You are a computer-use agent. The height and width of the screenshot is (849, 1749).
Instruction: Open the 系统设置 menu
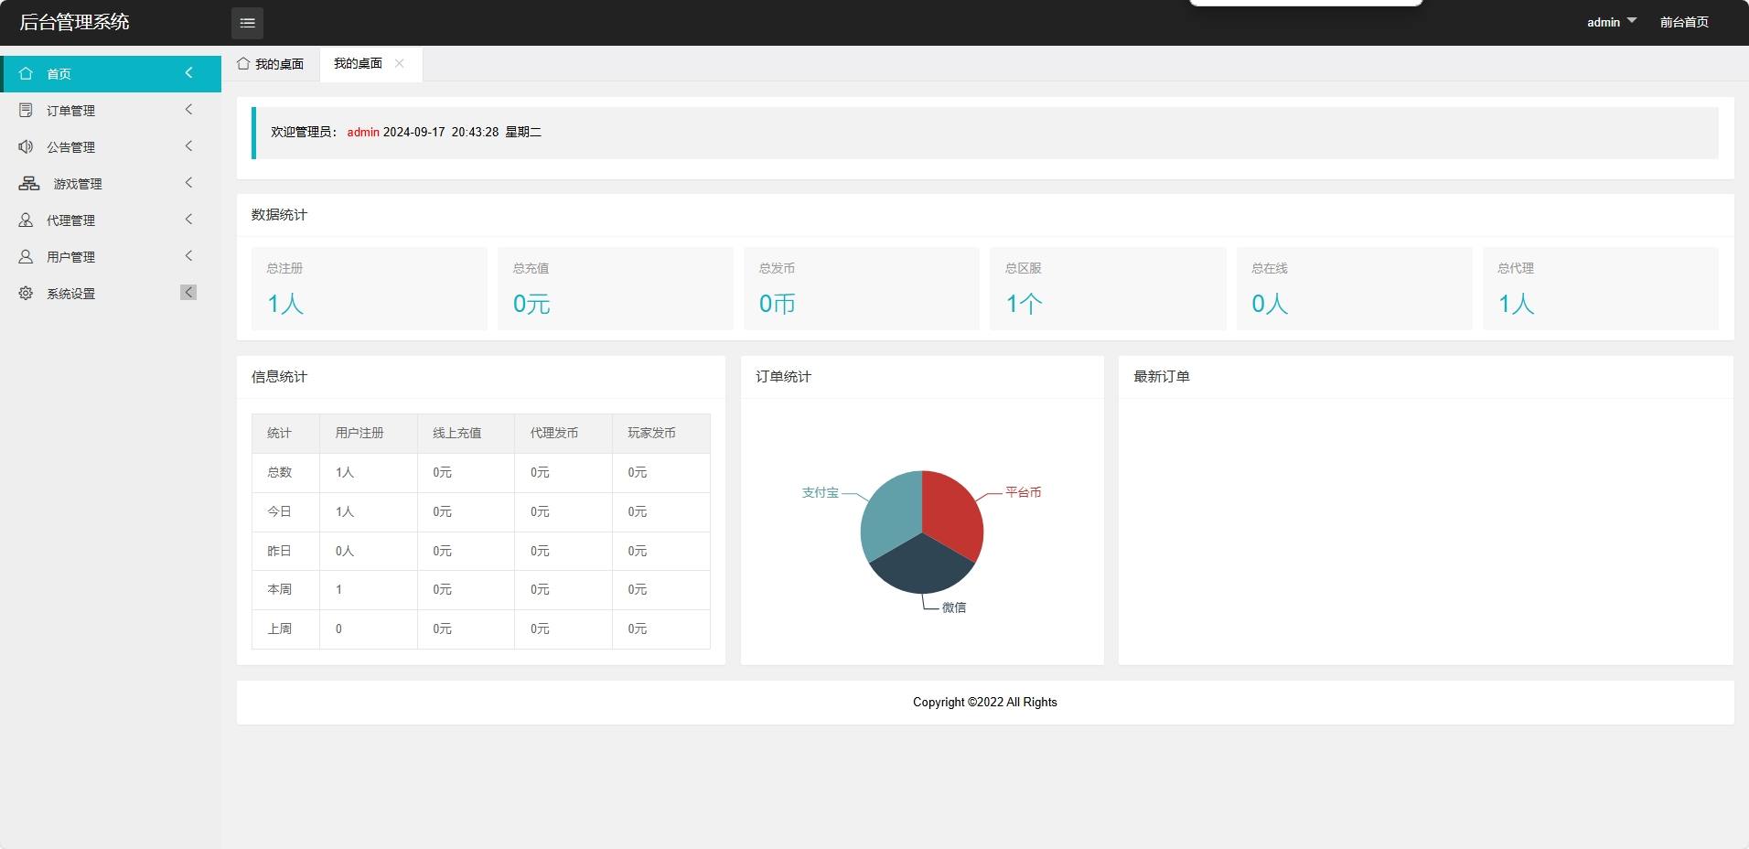point(111,293)
